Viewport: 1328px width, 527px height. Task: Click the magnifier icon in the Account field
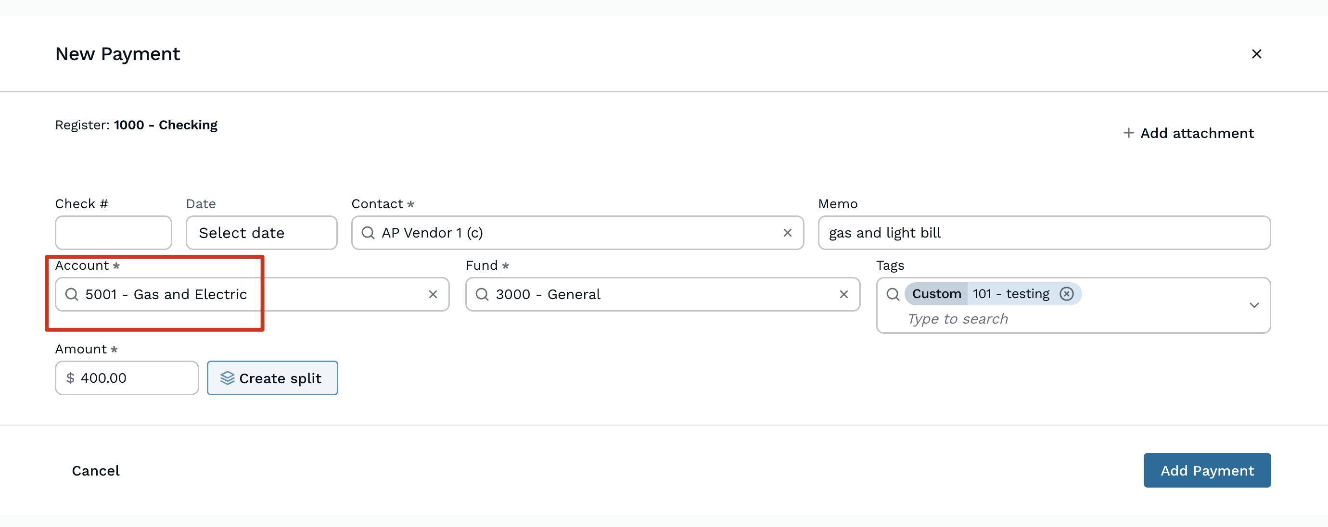tap(71, 294)
